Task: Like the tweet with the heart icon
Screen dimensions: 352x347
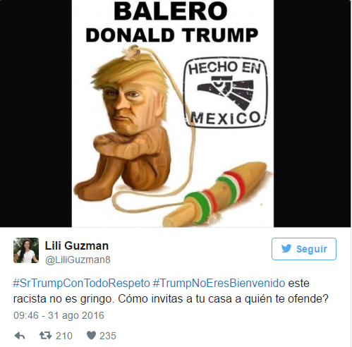Action: click(91, 336)
